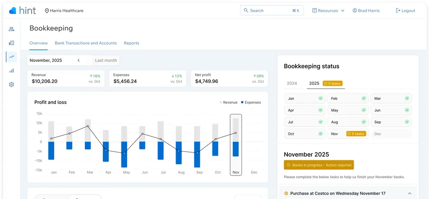Select the trending line bookkeeping sidebar icon
Screen dimensions: 430x199
coord(11,57)
